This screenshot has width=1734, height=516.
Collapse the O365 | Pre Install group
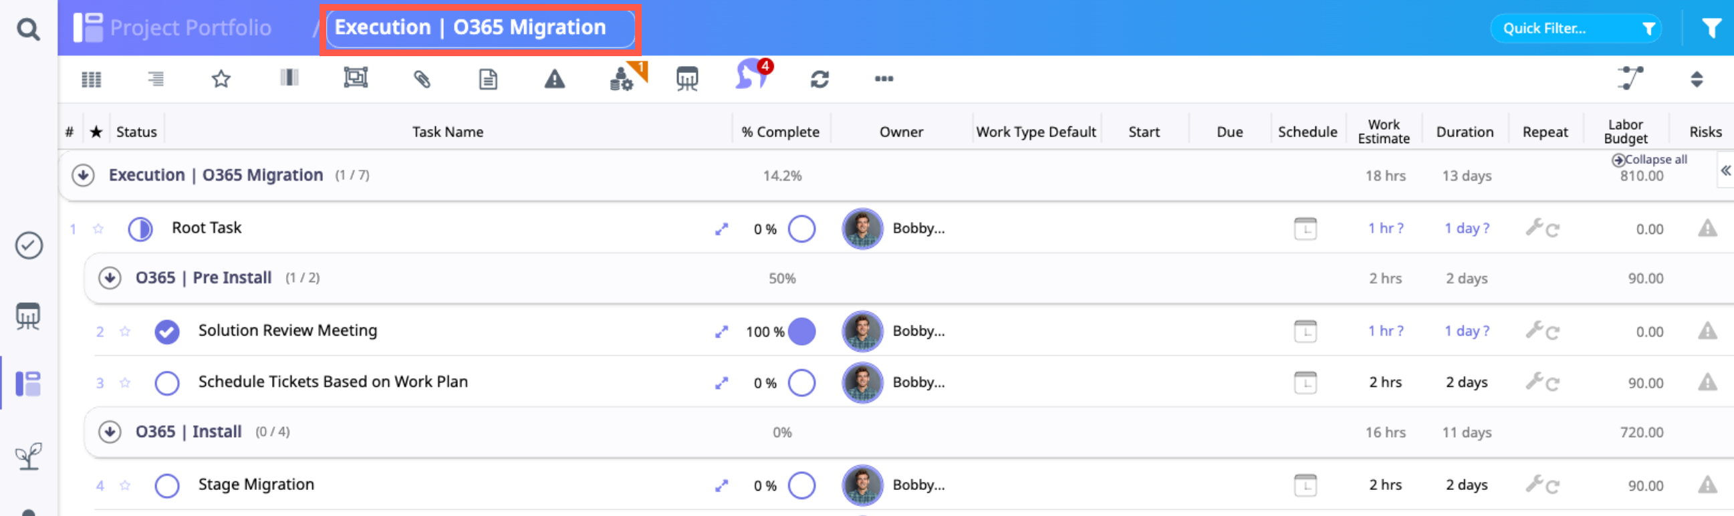110,278
